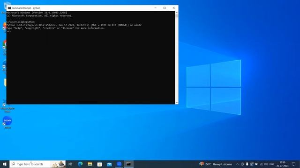Open the Mail app on taskbar

click(109, 164)
